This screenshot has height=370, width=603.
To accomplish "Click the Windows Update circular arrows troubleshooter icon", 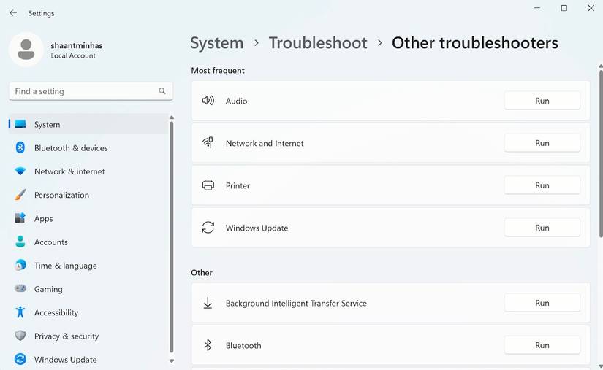I will [208, 227].
